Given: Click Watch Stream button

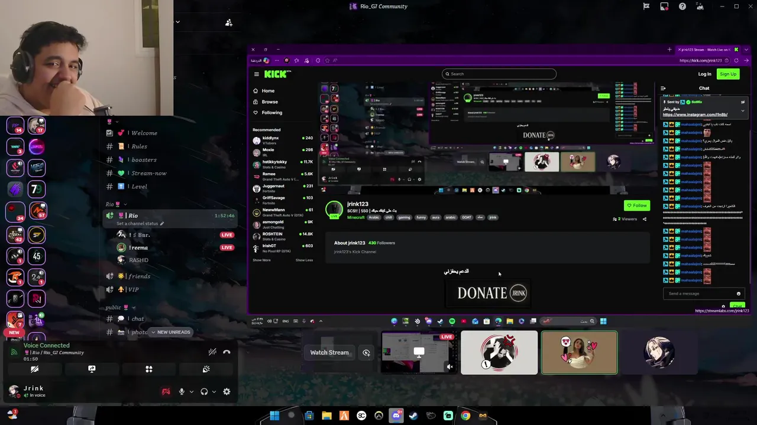Looking at the screenshot, I should point(329,352).
